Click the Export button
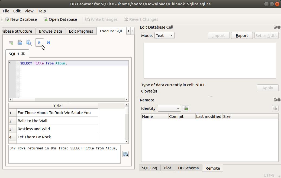 [x=242, y=35]
